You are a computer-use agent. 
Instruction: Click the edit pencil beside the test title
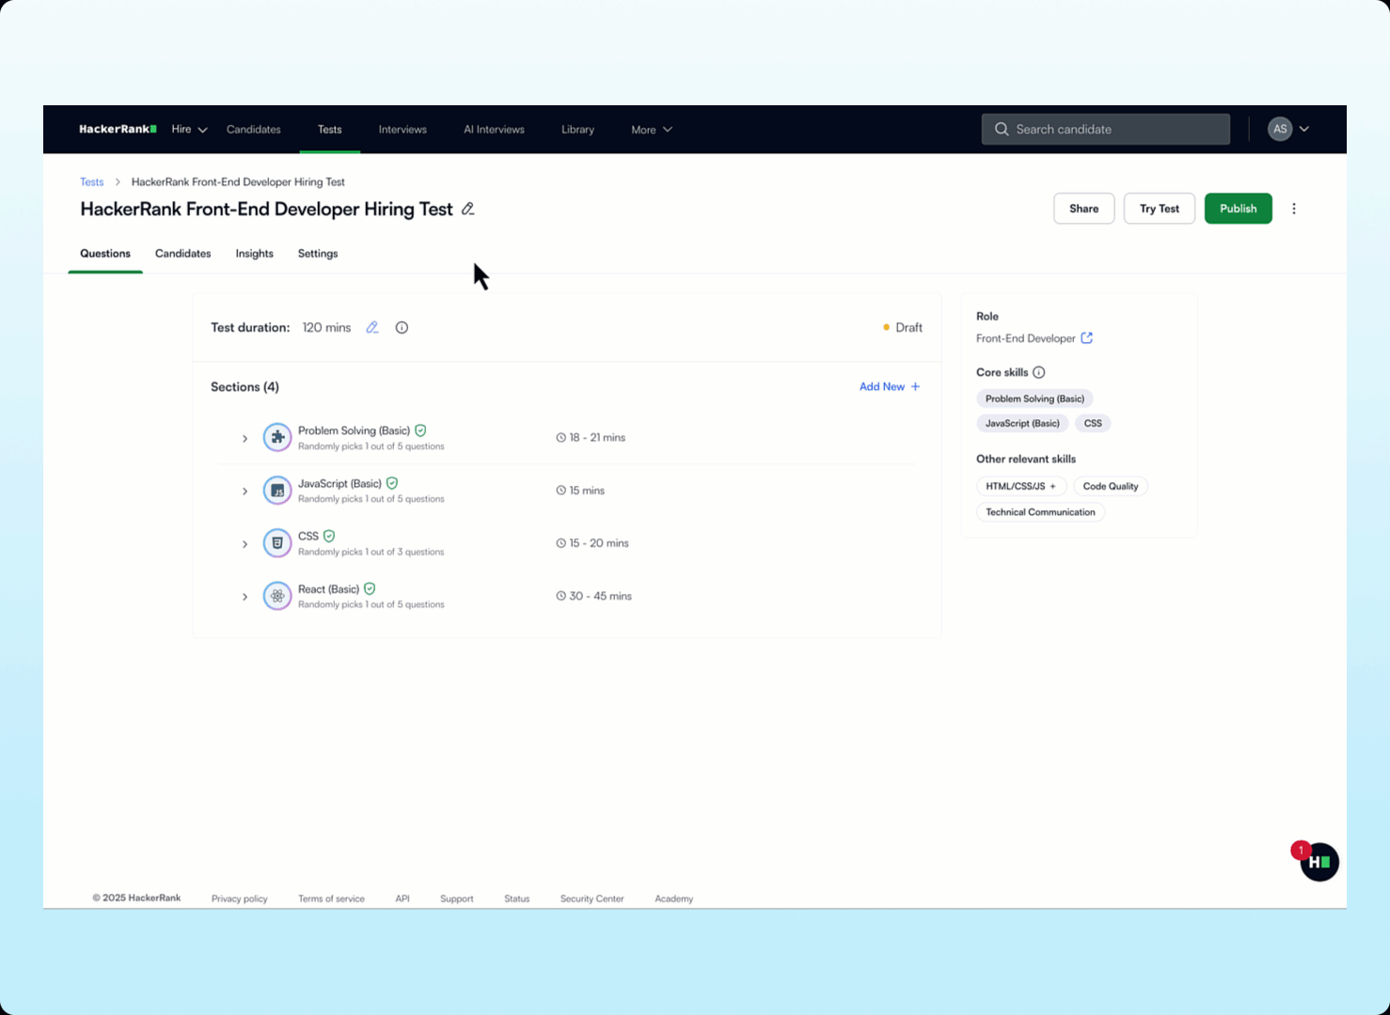point(467,209)
